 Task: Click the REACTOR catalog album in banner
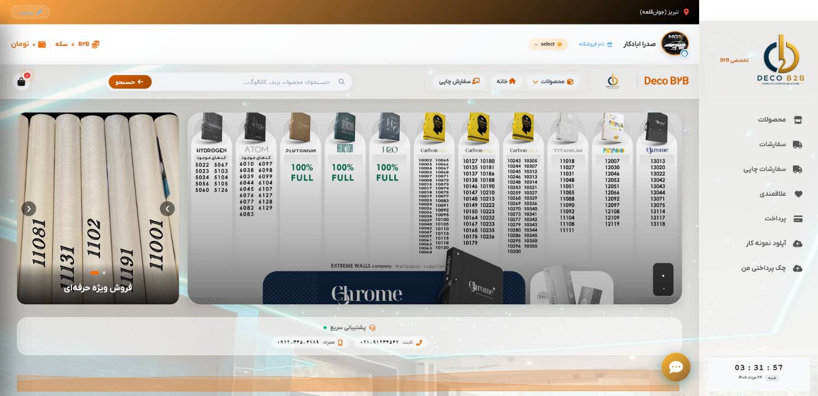pos(345,127)
